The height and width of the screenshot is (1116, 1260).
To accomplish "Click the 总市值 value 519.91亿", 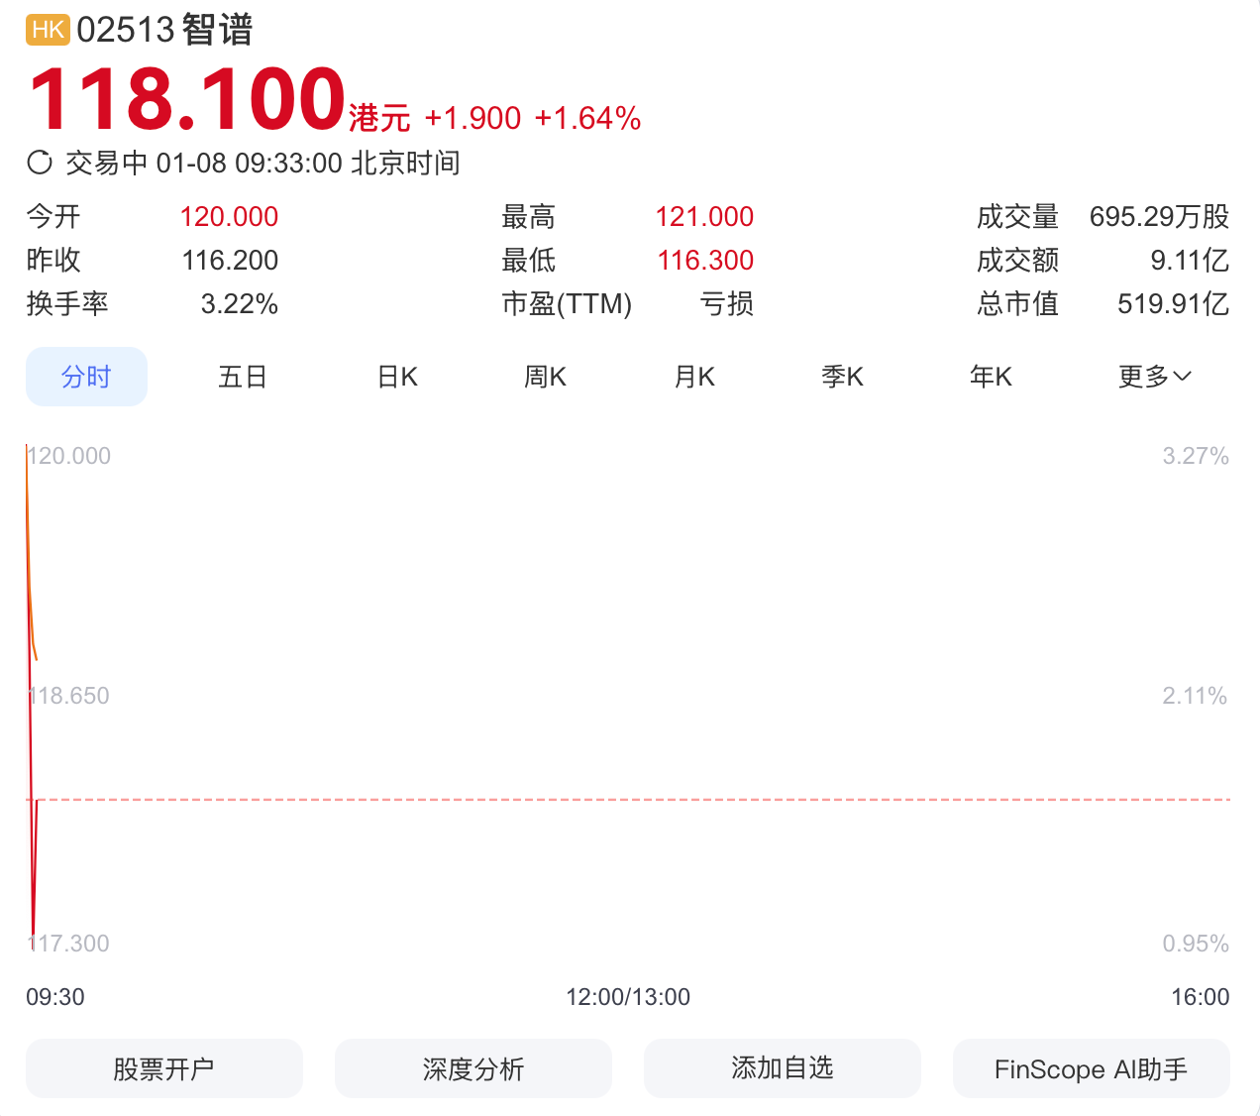I will click(x=1173, y=303).
